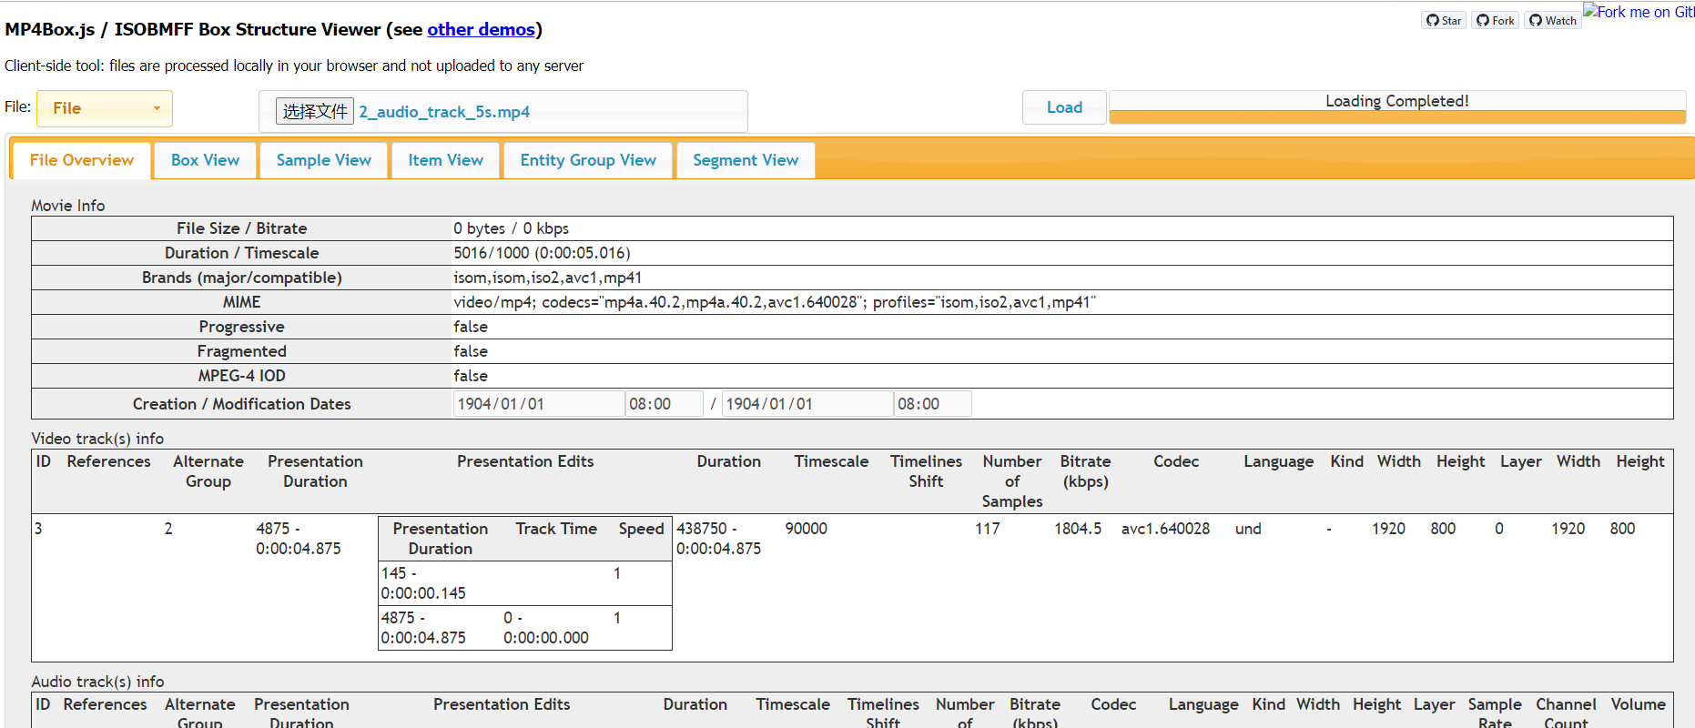Click the video bitrate value 1804.5
Image resolution: width=1695 pixels, height=728 pixels.
(x=1078, y=529)
